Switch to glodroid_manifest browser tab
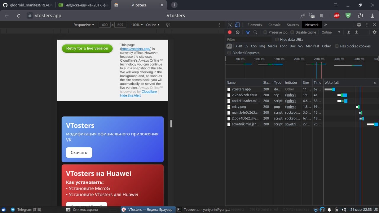 point(28,5)
